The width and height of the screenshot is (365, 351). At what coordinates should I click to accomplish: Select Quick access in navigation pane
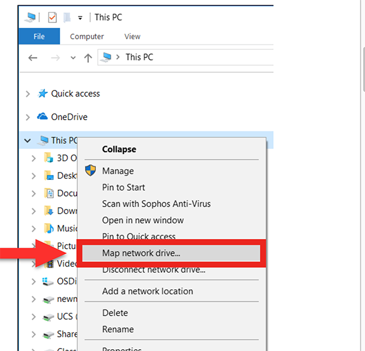click(75, 94)
